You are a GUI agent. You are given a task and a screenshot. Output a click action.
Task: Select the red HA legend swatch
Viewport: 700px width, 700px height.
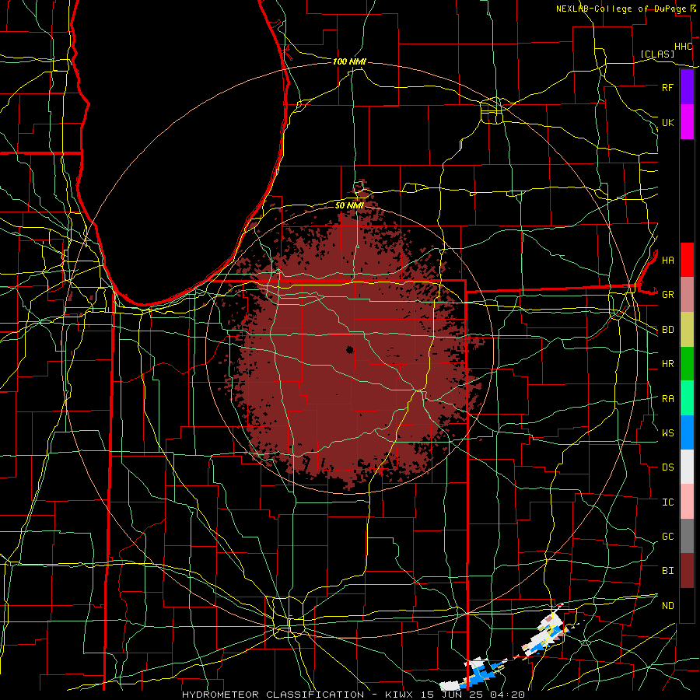(x=687, y=260)
